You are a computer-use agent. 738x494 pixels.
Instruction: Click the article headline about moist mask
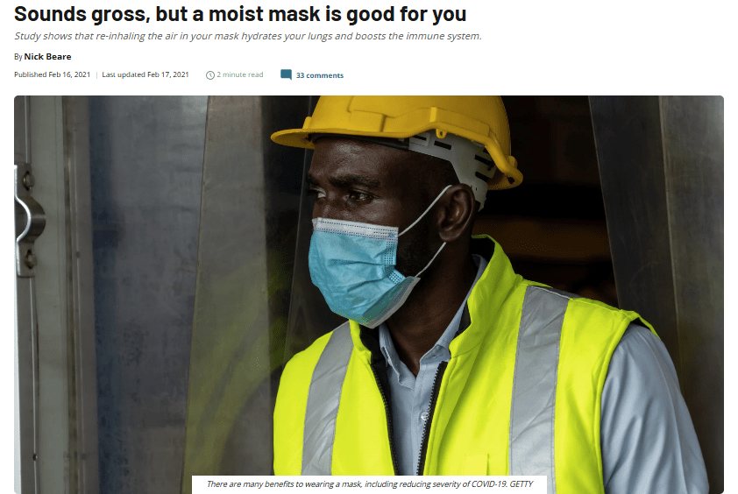tap(240, 14)
